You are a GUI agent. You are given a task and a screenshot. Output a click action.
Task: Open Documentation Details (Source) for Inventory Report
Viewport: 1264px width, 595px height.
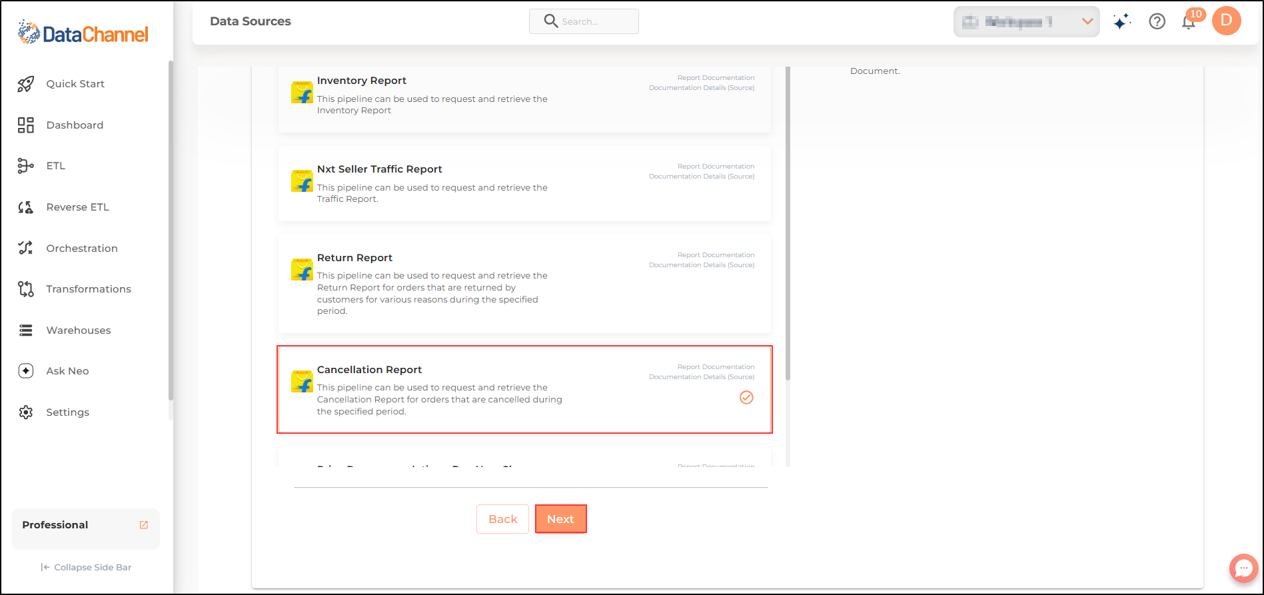702,88
